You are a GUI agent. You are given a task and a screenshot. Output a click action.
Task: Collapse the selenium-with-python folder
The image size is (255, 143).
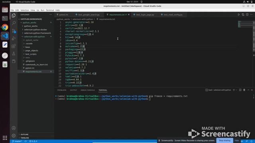tap(36, 37)
